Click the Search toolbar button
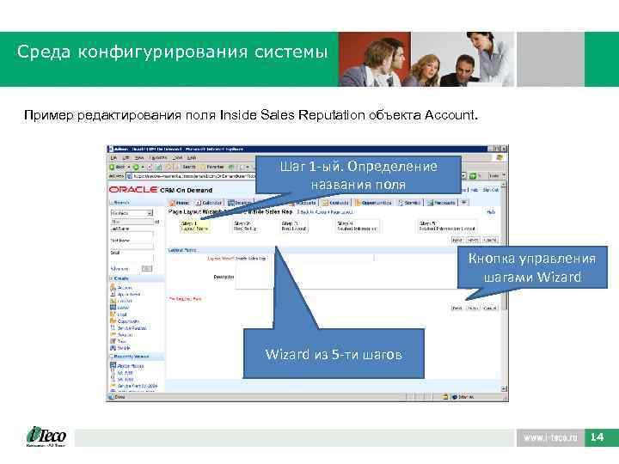Viewport: 619px width, 464px height. click(186, 168)
